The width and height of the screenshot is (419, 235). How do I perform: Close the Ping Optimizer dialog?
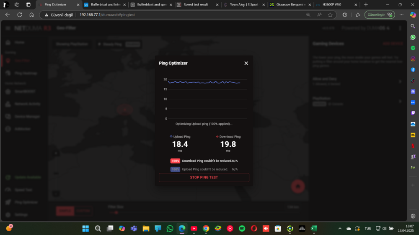246,63
